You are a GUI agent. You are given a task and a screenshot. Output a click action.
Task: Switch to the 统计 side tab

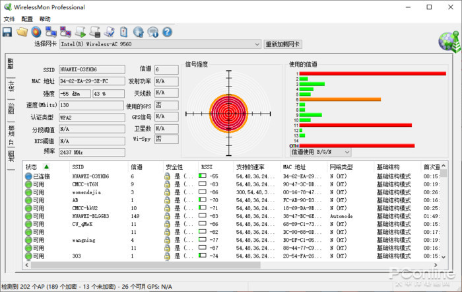point(11,86)
